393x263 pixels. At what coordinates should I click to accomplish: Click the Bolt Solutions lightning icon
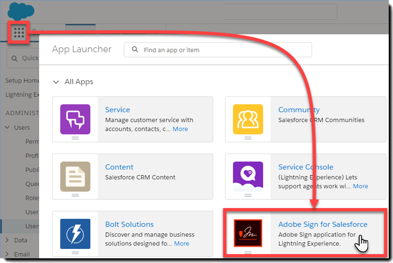point(75,234)
